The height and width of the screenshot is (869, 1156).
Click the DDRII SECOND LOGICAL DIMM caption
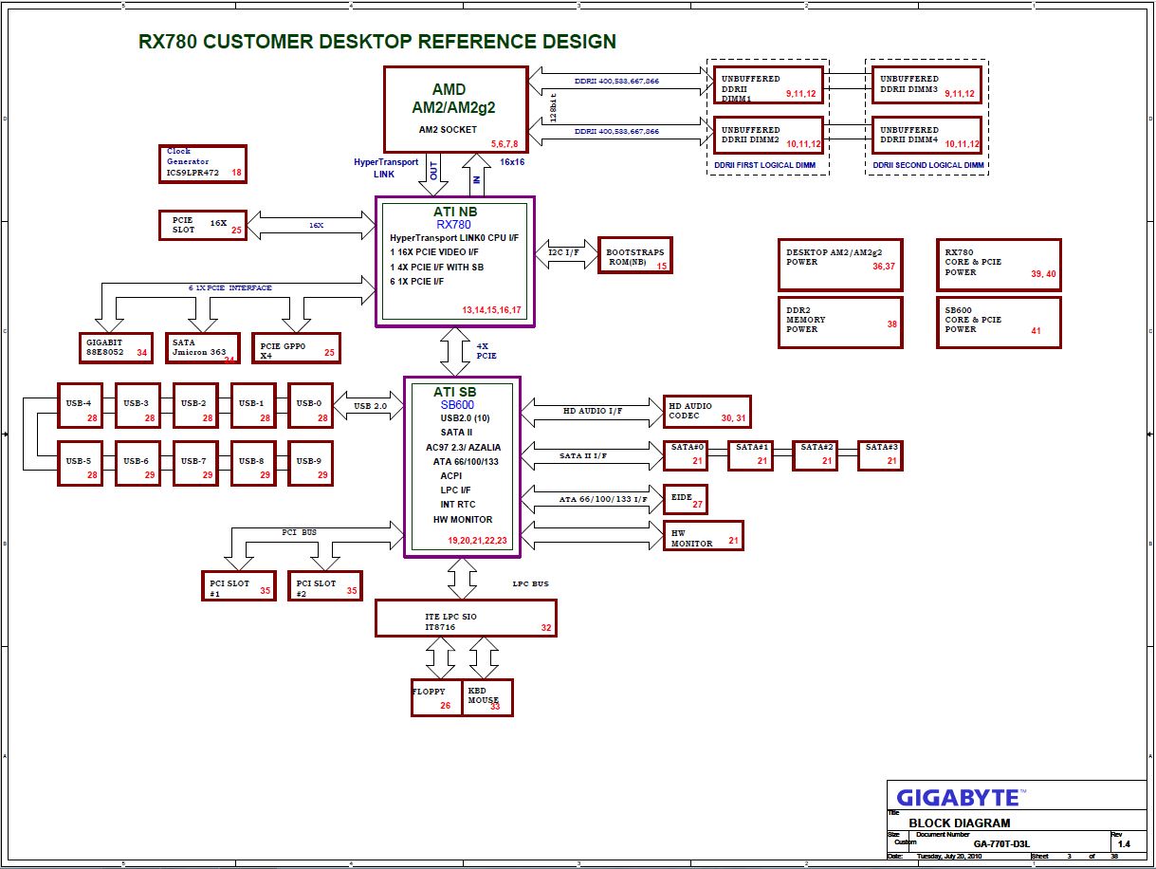[x=928, y=165]
